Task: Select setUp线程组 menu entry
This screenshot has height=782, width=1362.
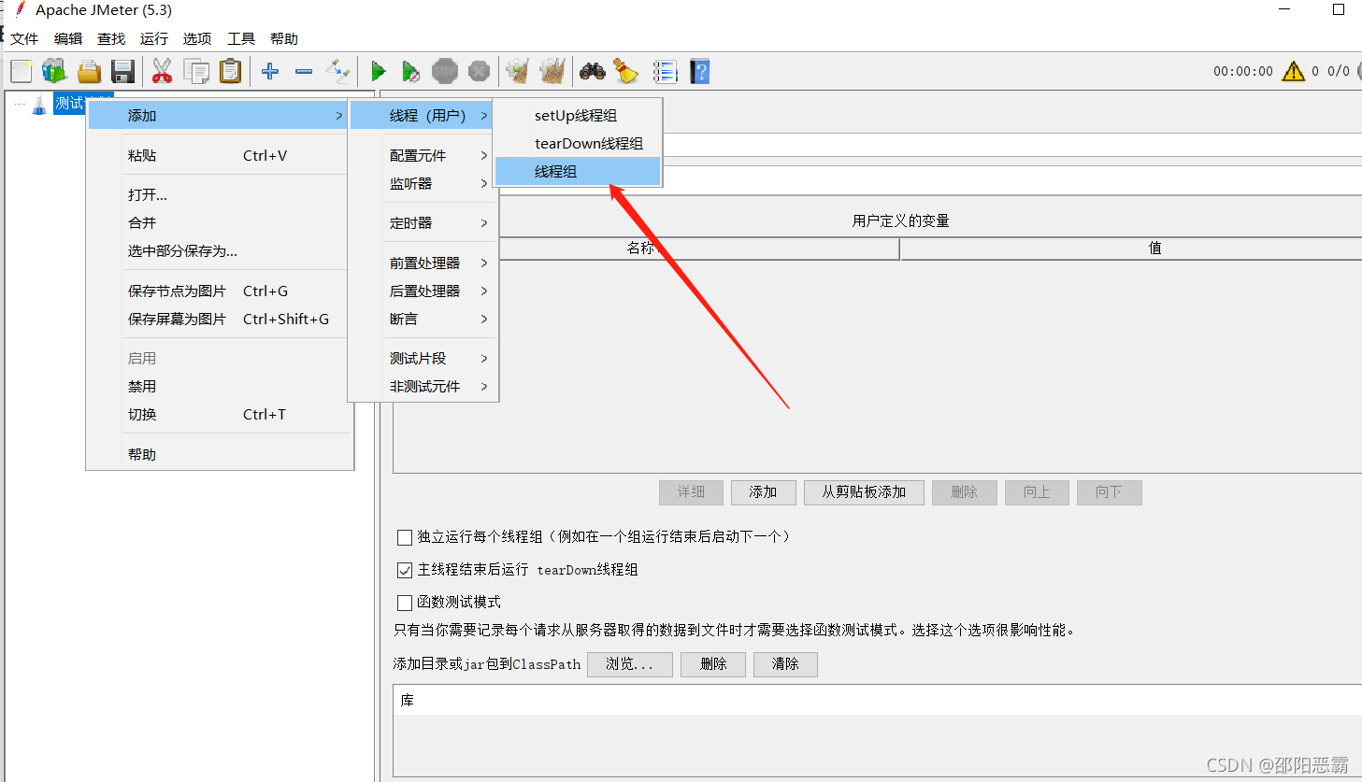Action: (578, 115)
